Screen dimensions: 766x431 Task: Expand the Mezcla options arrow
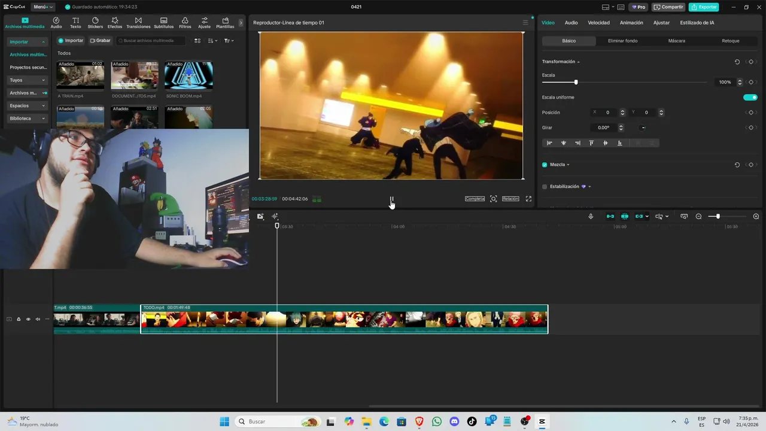point(568,165)
